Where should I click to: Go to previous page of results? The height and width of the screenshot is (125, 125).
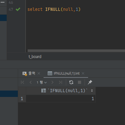[31, 82]
